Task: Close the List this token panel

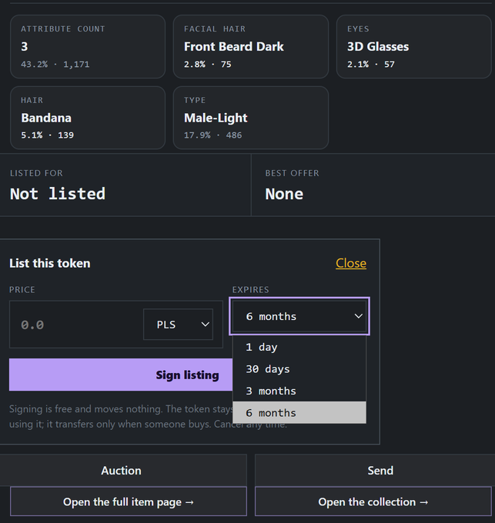Action: [x=351, y=263]
